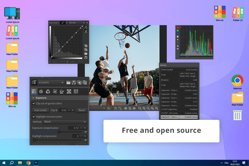Viewport: 249px width, 166px height.
Task: Increase Highlight compression with plus button
Action: 85,136
